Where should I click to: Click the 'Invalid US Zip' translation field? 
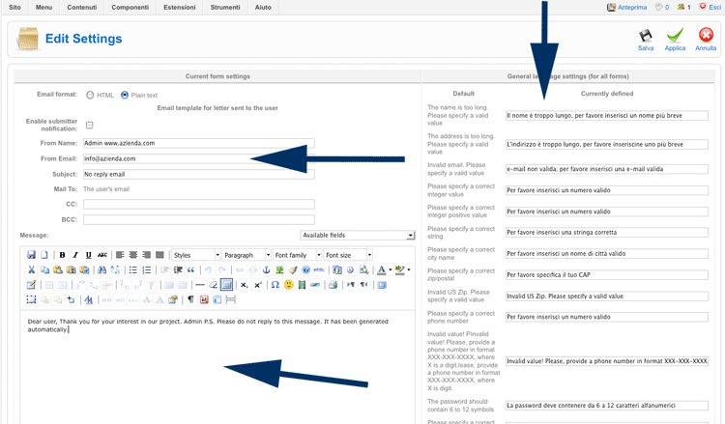[x=607, y=297]
